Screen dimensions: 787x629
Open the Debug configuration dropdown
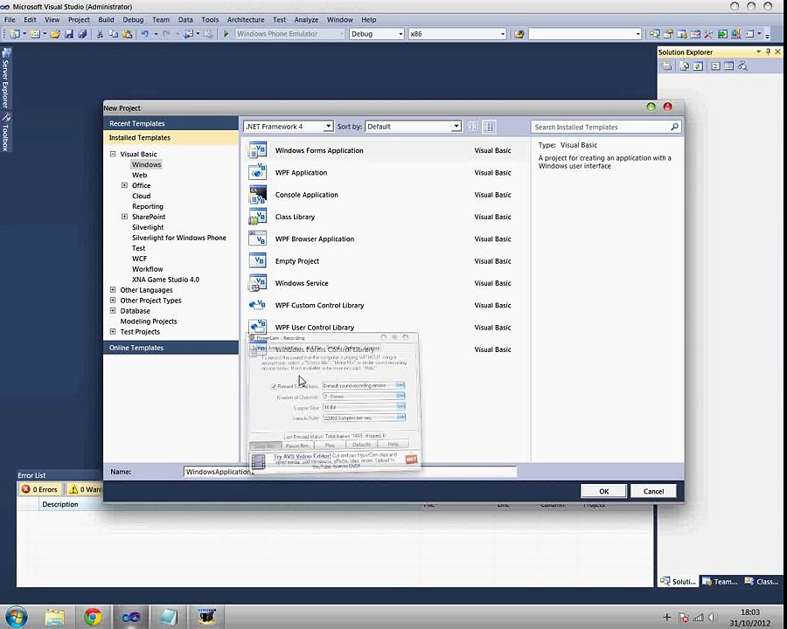(x=400, y=34)
